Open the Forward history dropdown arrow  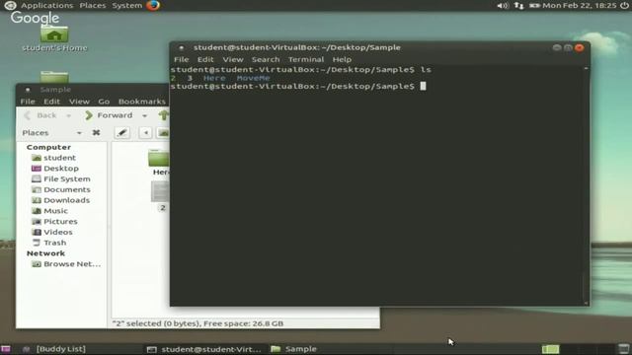[144, 116]
